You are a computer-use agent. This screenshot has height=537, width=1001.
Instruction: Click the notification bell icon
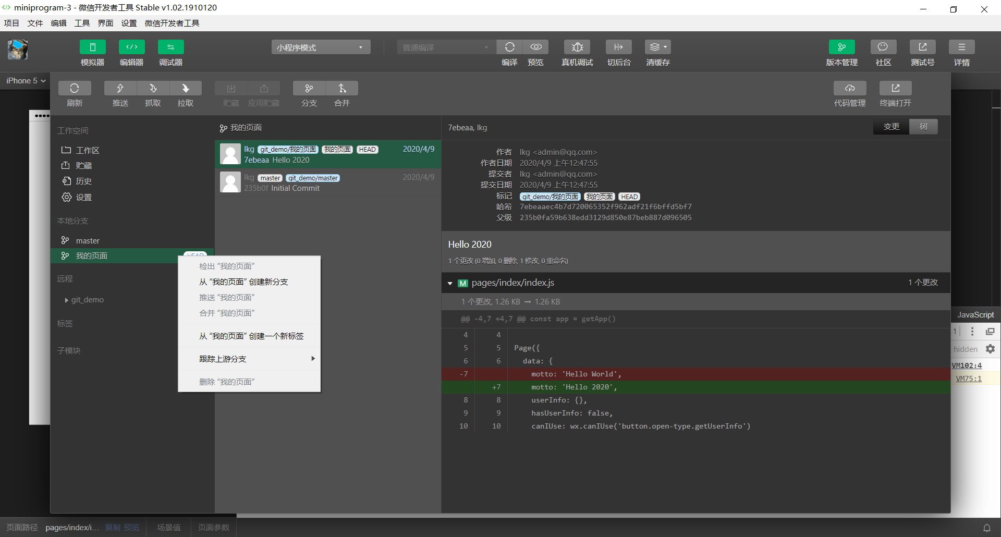point(987,528)
